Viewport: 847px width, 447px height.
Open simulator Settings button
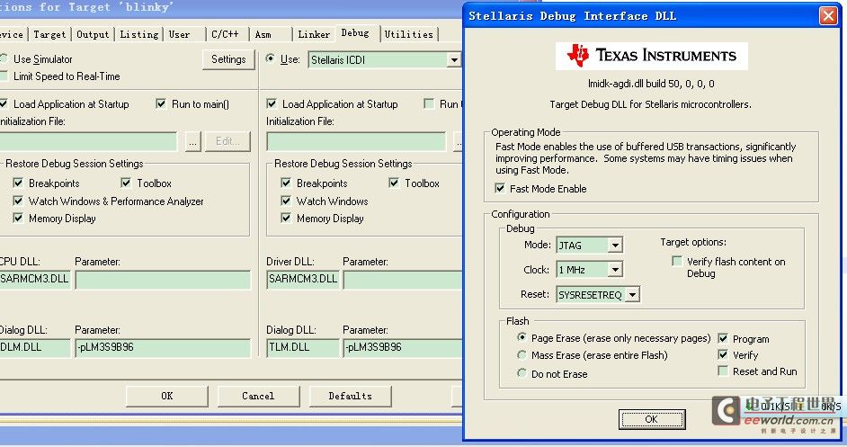click(228, 59)
